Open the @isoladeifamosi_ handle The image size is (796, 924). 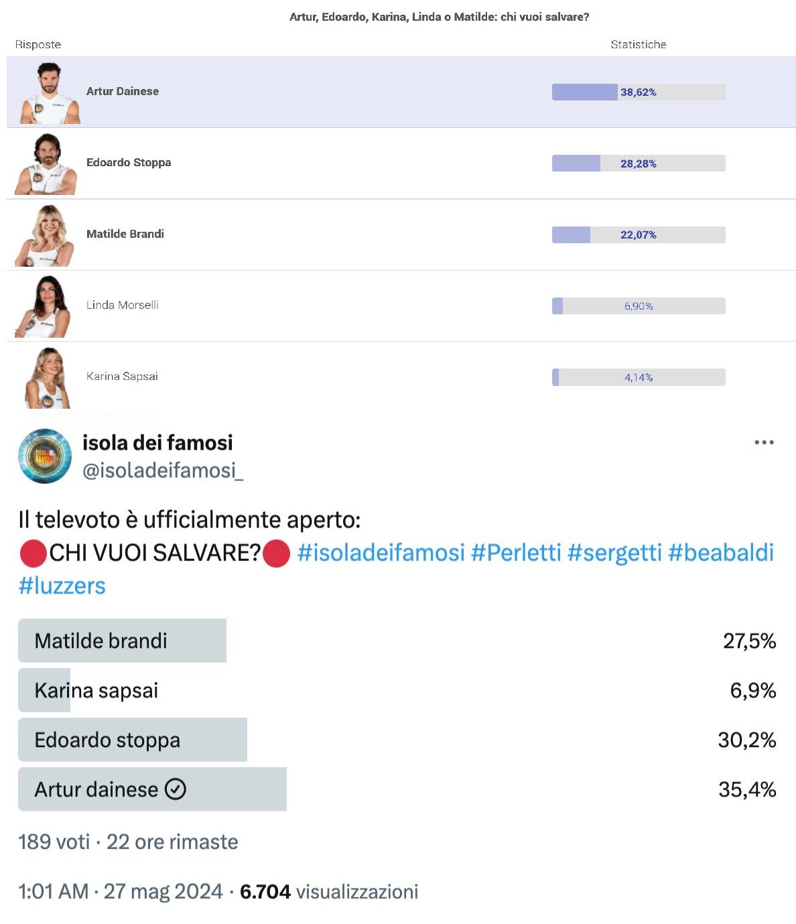(x=163, y=471)
